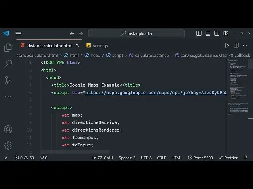Image resolution: width=253 pixels, height=189 pixels.
Task: Open the notifications bell icon
Action: tap(245, 157)
